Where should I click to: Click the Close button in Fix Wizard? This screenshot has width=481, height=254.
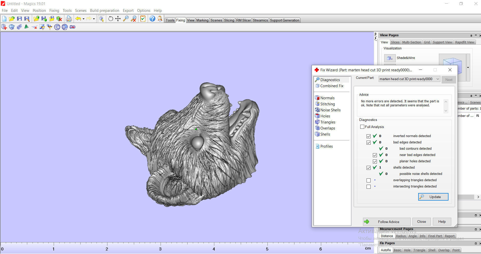[x=422, y=221]
